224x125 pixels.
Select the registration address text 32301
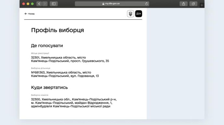(x=70, y=59)
